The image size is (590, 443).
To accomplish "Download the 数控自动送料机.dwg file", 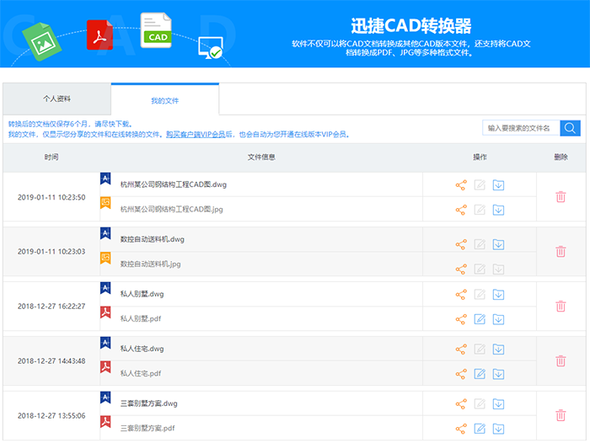I will (x=499, y=244).
